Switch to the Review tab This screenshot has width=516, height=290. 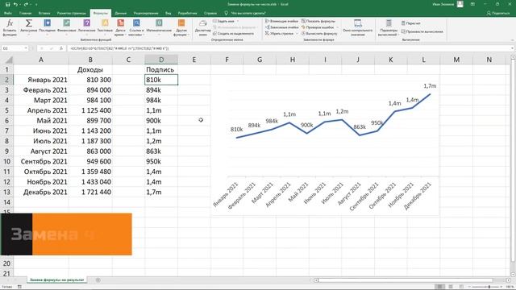146,13
